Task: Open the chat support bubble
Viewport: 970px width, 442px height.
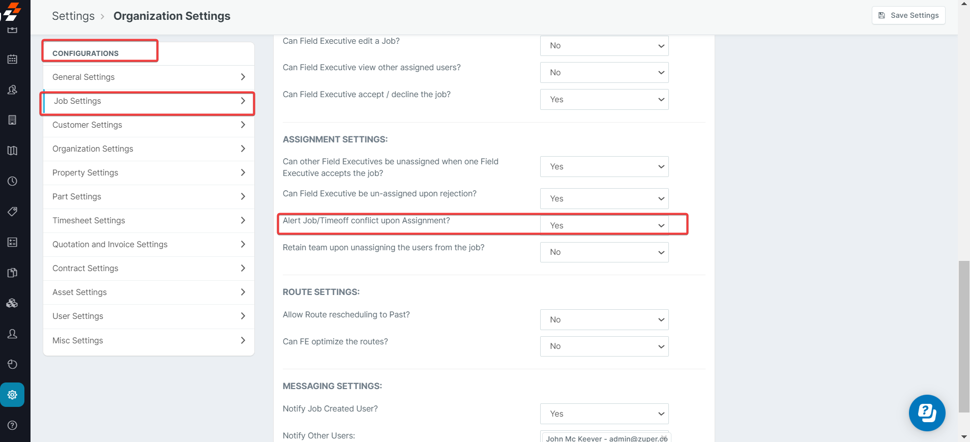Action: point(927,413)
